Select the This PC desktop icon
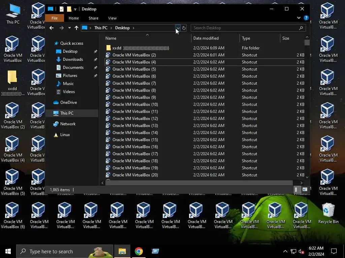This screenshot has width=345, height=258. pos(13,14)
